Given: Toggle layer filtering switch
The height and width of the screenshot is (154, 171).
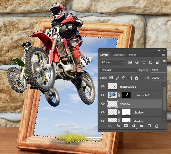Looking at the screenshot, I should click(x=164, y=62).
